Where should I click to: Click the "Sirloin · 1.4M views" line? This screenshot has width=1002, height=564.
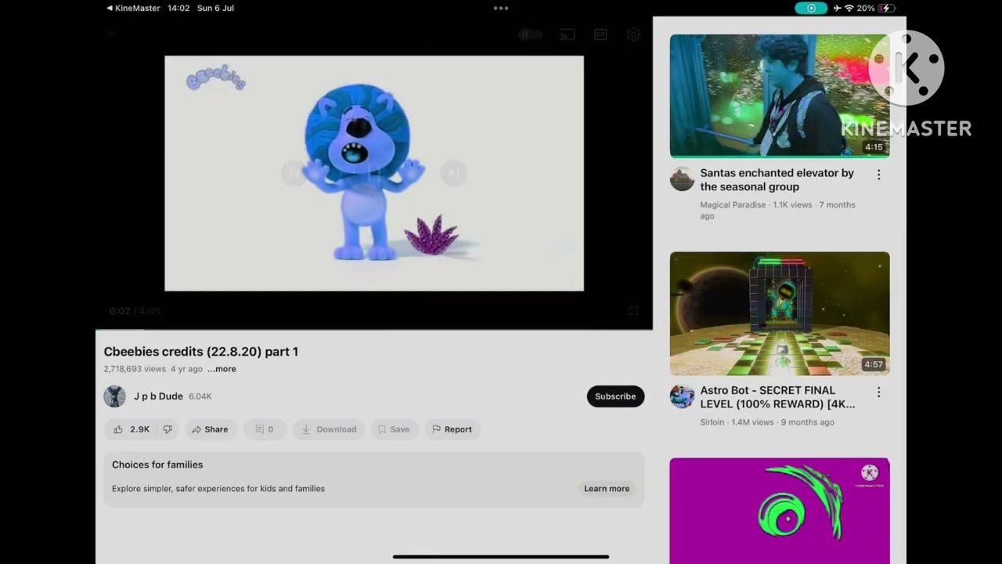(767, 422)
